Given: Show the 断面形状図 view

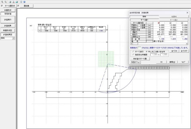Looking at the screenshot, I should [x=8, y=30].
